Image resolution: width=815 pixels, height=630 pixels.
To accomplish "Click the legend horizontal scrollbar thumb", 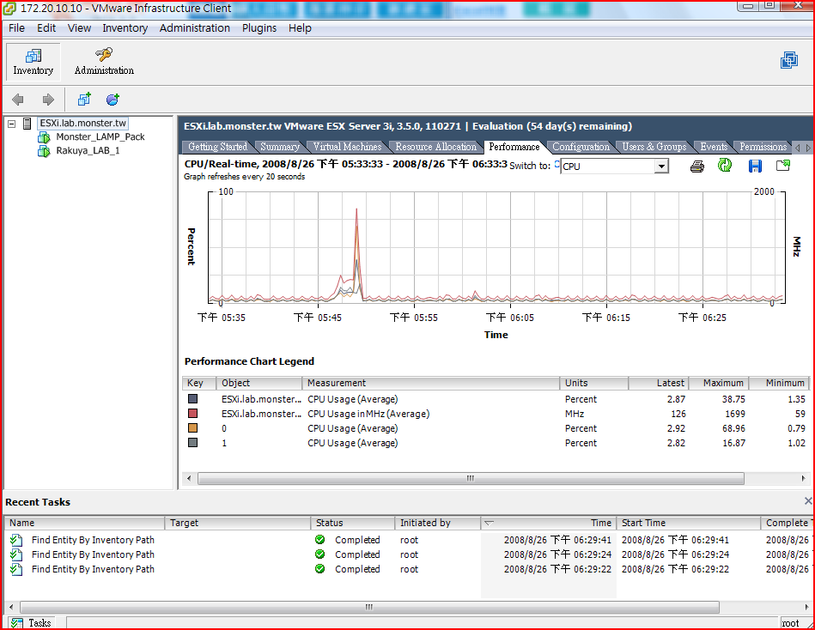I will point(471,478).
